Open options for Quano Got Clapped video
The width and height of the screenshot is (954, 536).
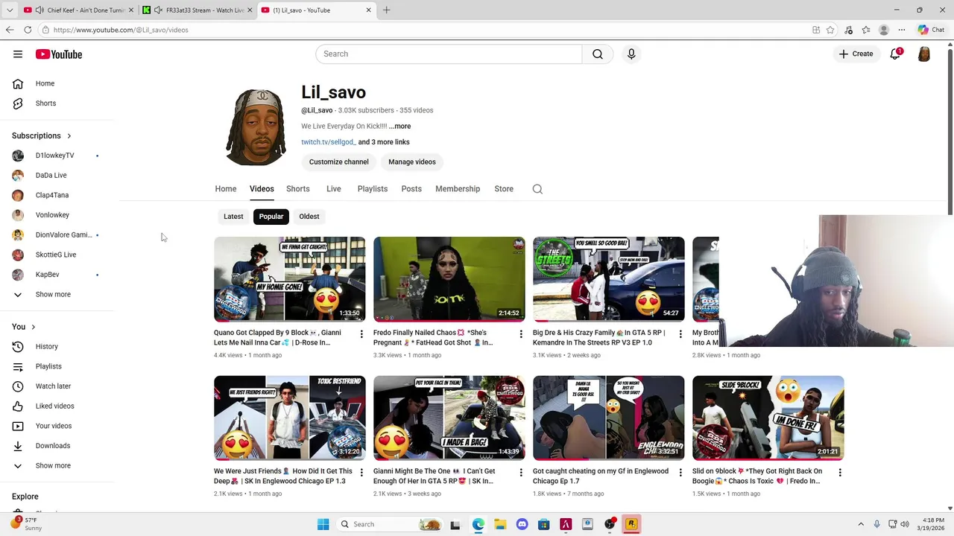[361, 334]
